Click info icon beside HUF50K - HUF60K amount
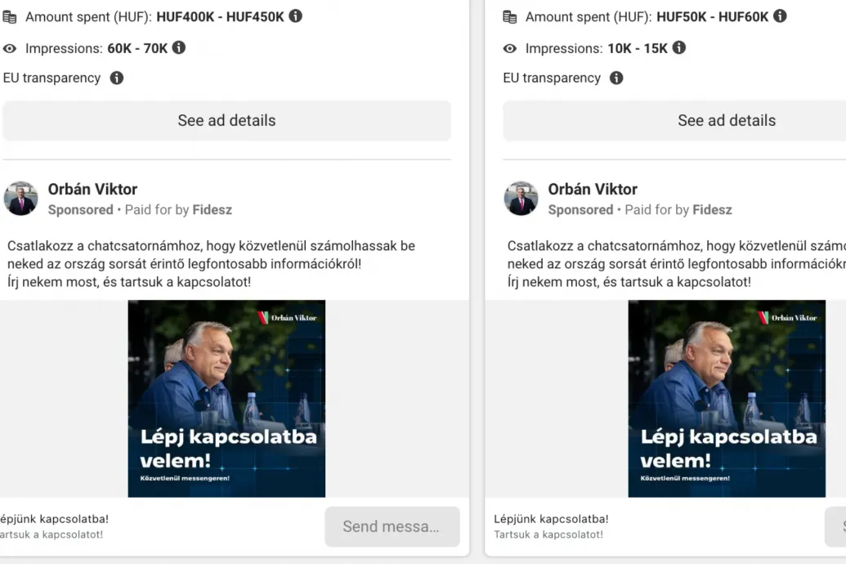846x564 pixels. (780, 16)
